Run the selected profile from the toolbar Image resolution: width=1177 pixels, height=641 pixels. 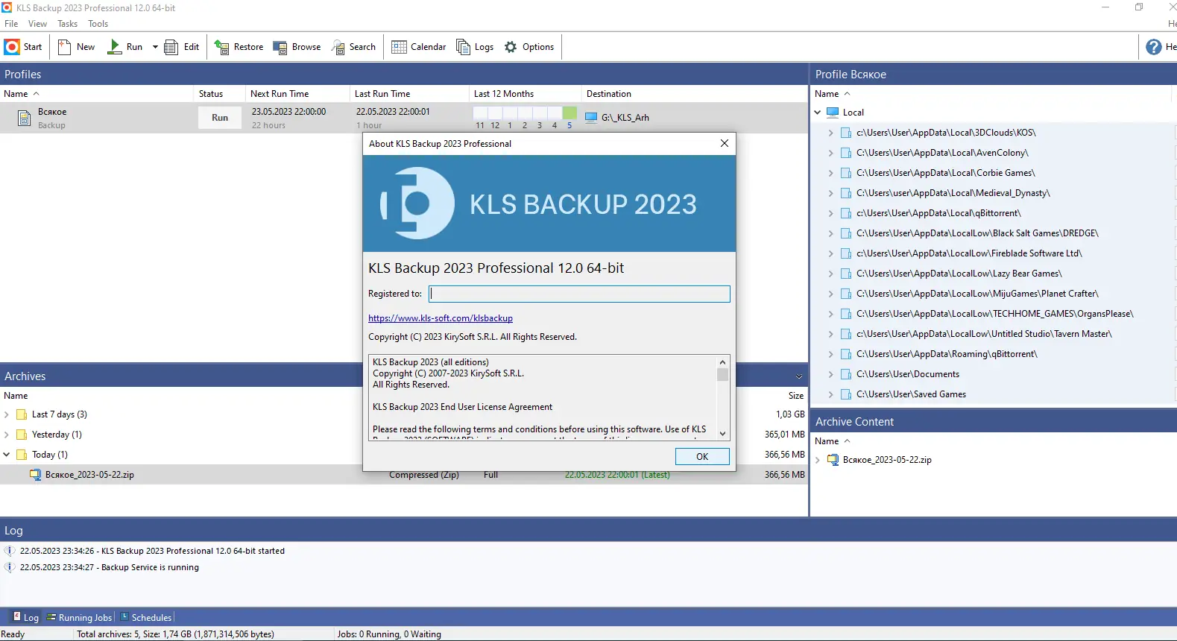point(125,47)
